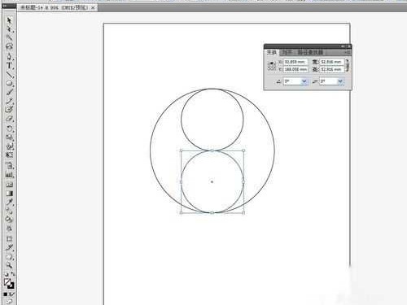Select the Scale tool
The height and width of the screenshot is (305, 407).
pos(9,137)
